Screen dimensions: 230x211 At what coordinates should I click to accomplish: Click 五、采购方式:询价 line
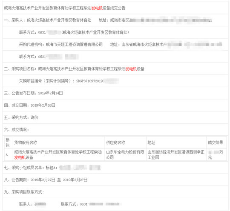pyautogui.click(x=21, y=117)
